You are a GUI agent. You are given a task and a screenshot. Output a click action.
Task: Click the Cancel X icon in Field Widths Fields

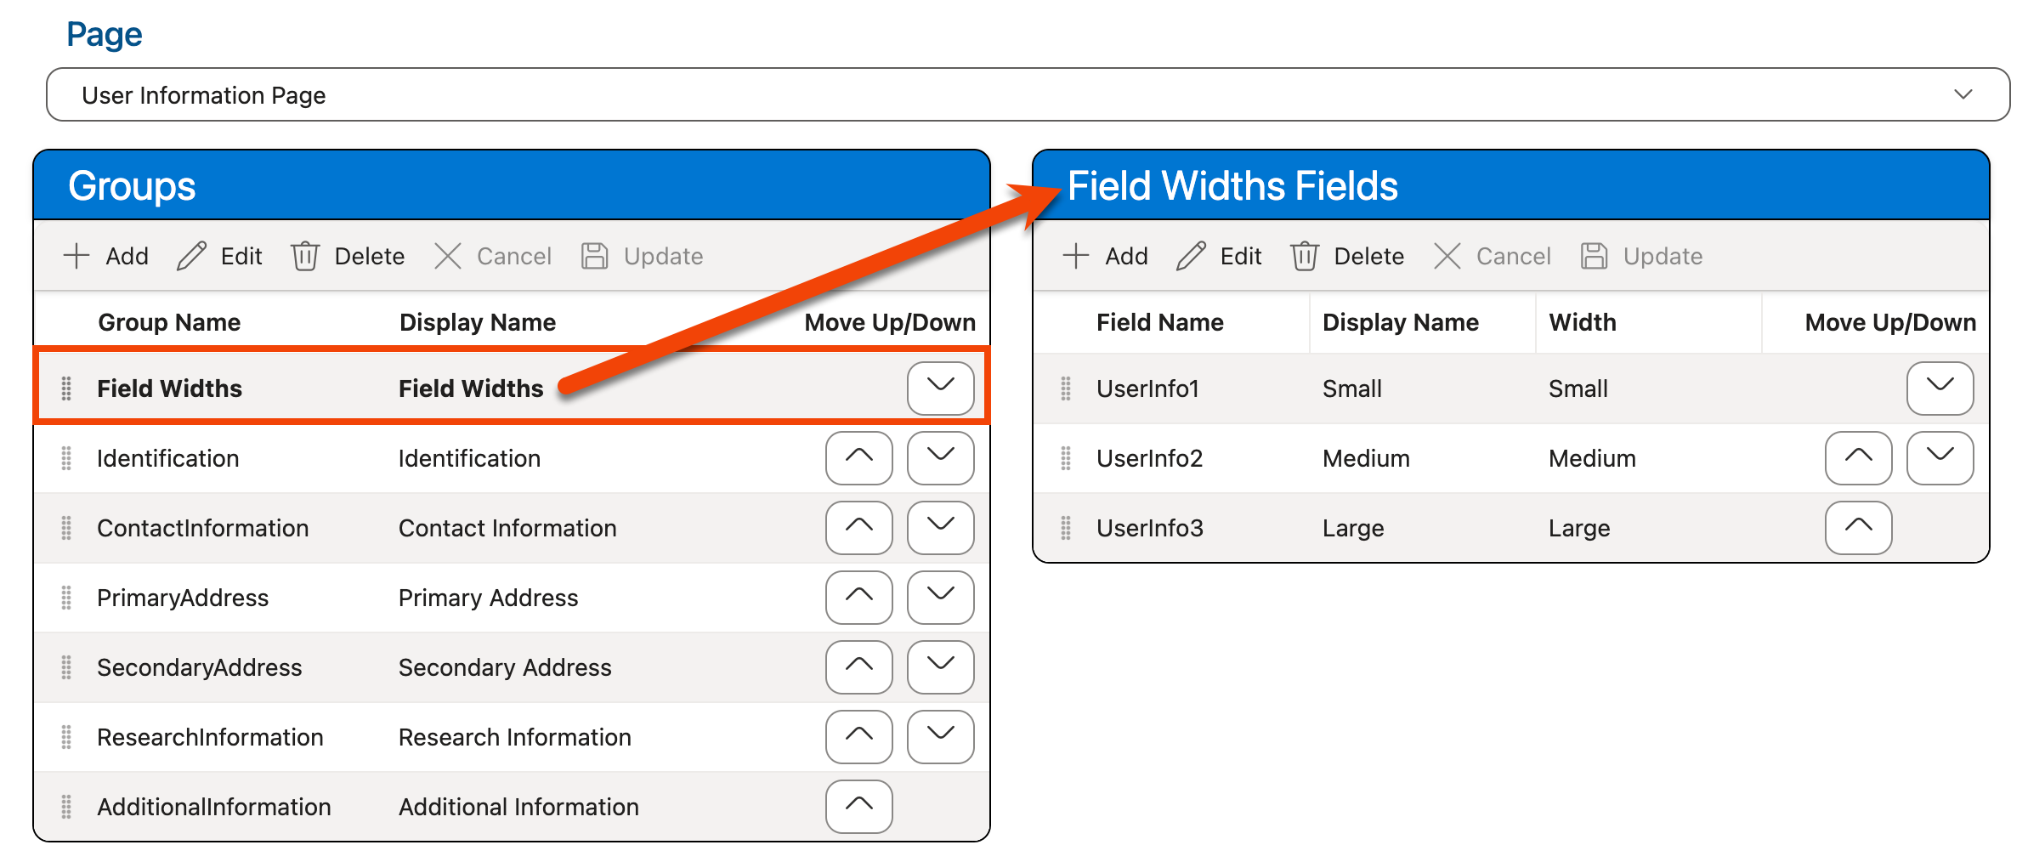coord(1447,256)
